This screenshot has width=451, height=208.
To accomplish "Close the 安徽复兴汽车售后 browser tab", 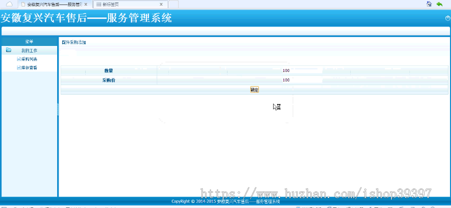I will pos(86,4).
